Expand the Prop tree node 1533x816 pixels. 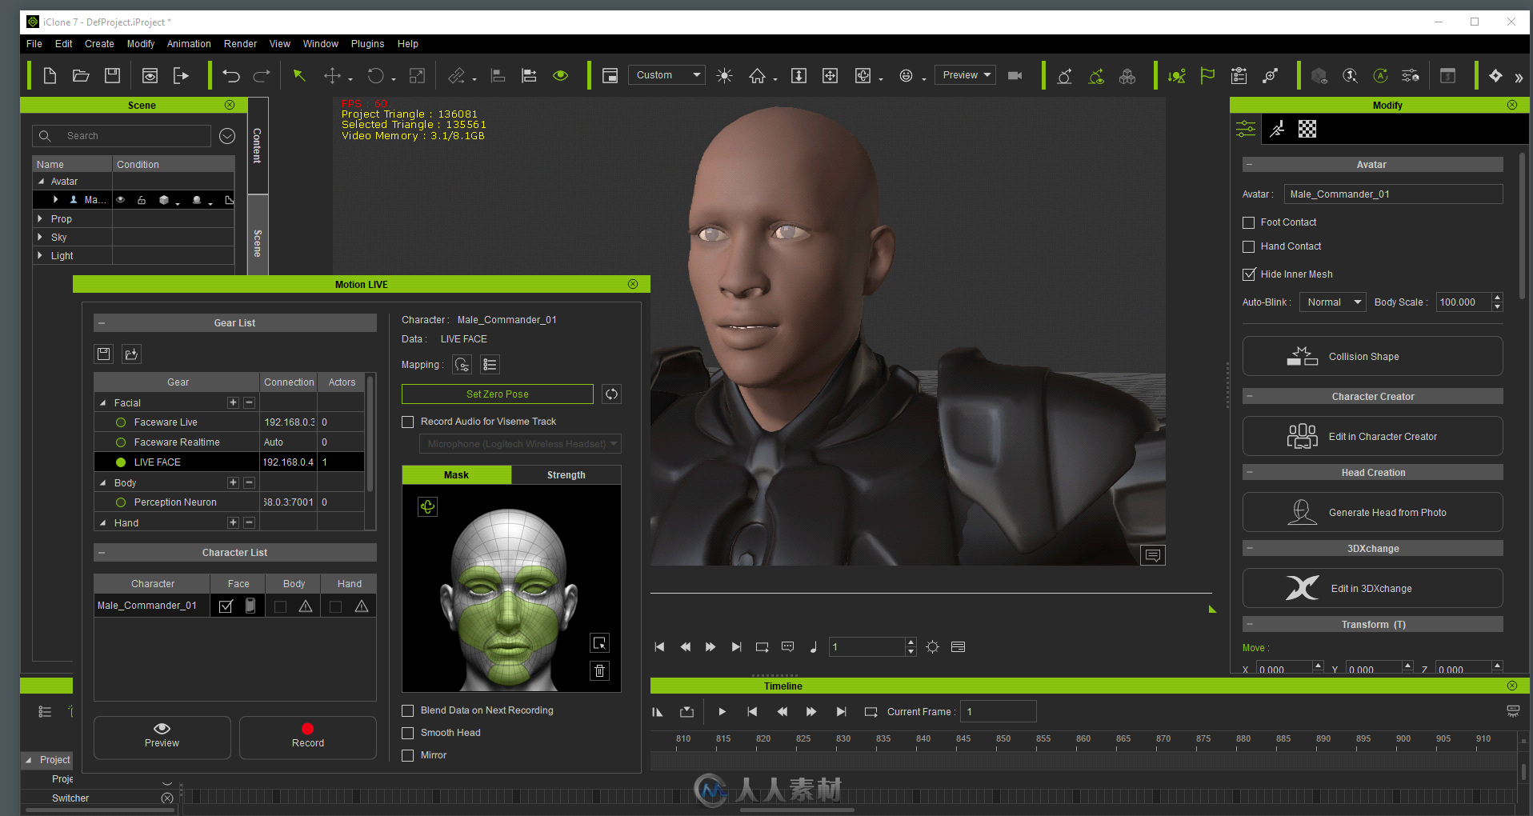40,218
